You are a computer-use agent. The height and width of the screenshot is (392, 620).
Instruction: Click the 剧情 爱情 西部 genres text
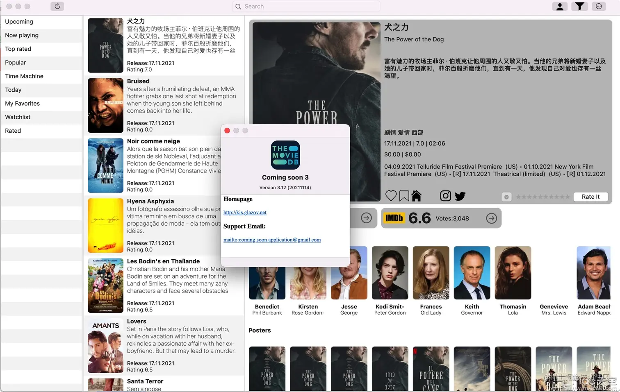(x=403, y=133)
